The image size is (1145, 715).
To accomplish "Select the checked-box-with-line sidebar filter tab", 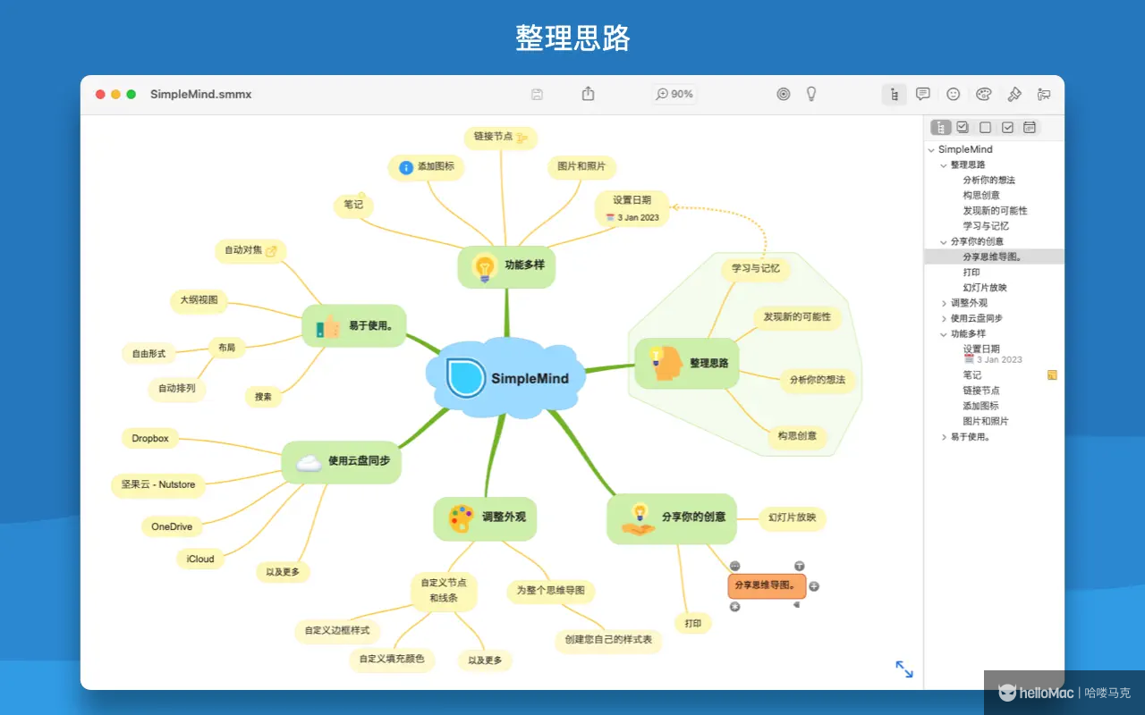I will [963, 128].
